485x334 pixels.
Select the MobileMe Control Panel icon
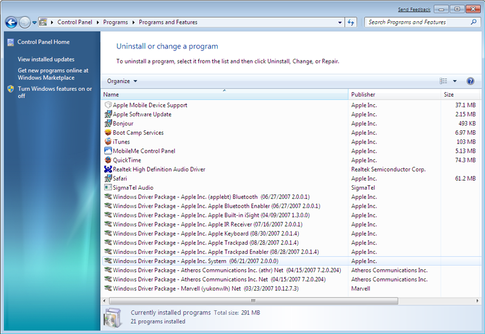(108, 151)
